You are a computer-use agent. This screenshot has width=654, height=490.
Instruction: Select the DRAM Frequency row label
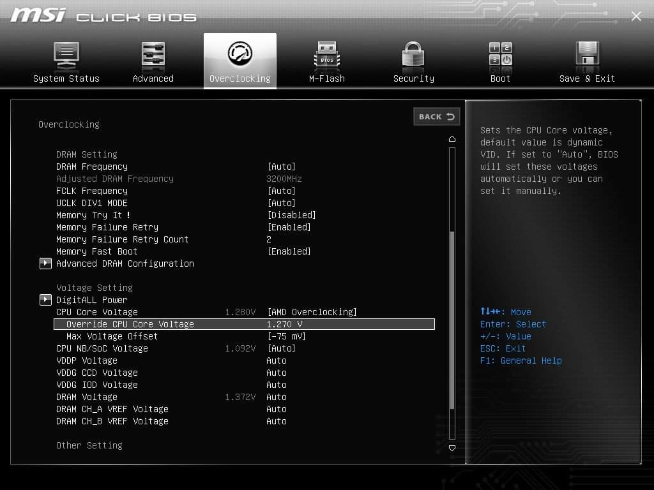pyautogui.click(x=92, y=167)
